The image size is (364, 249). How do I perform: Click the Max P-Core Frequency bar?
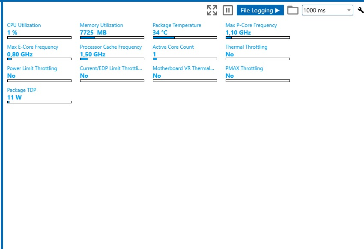[x=258, y=38]
